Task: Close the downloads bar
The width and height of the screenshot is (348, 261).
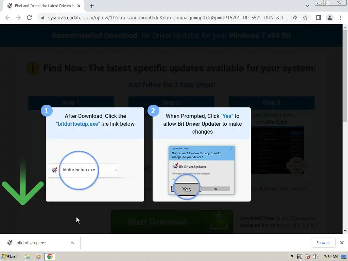Action: coord(342,243)
